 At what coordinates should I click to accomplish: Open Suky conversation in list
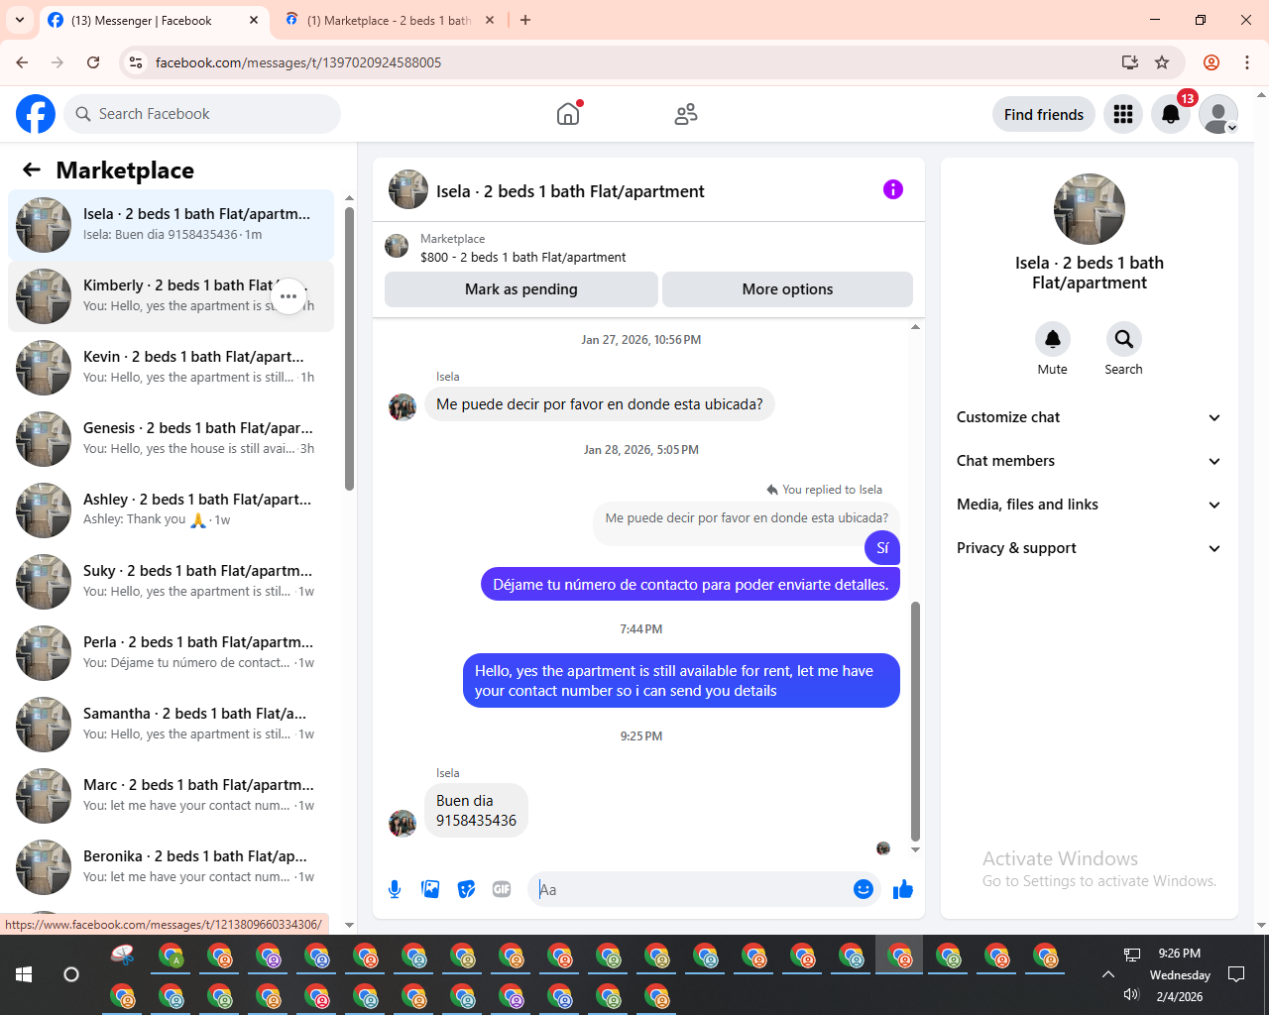(171, 582)
